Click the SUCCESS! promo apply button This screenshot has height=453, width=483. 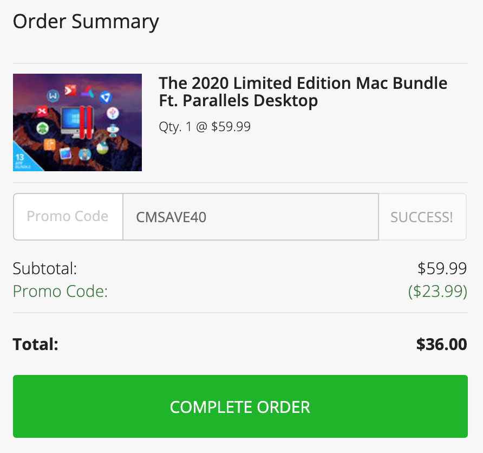(422, 217)
